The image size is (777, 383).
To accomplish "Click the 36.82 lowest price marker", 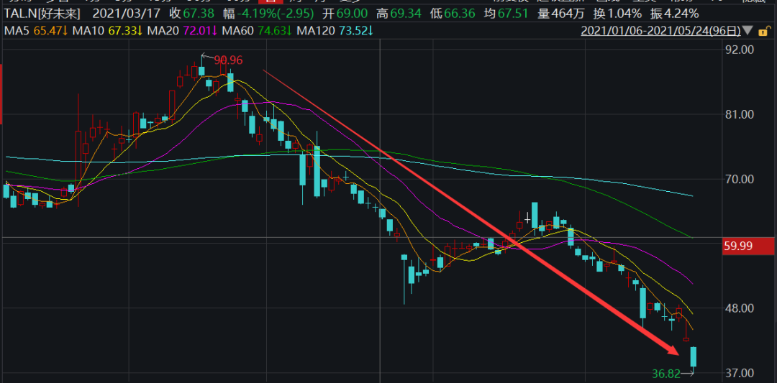I will pos(665,374).
